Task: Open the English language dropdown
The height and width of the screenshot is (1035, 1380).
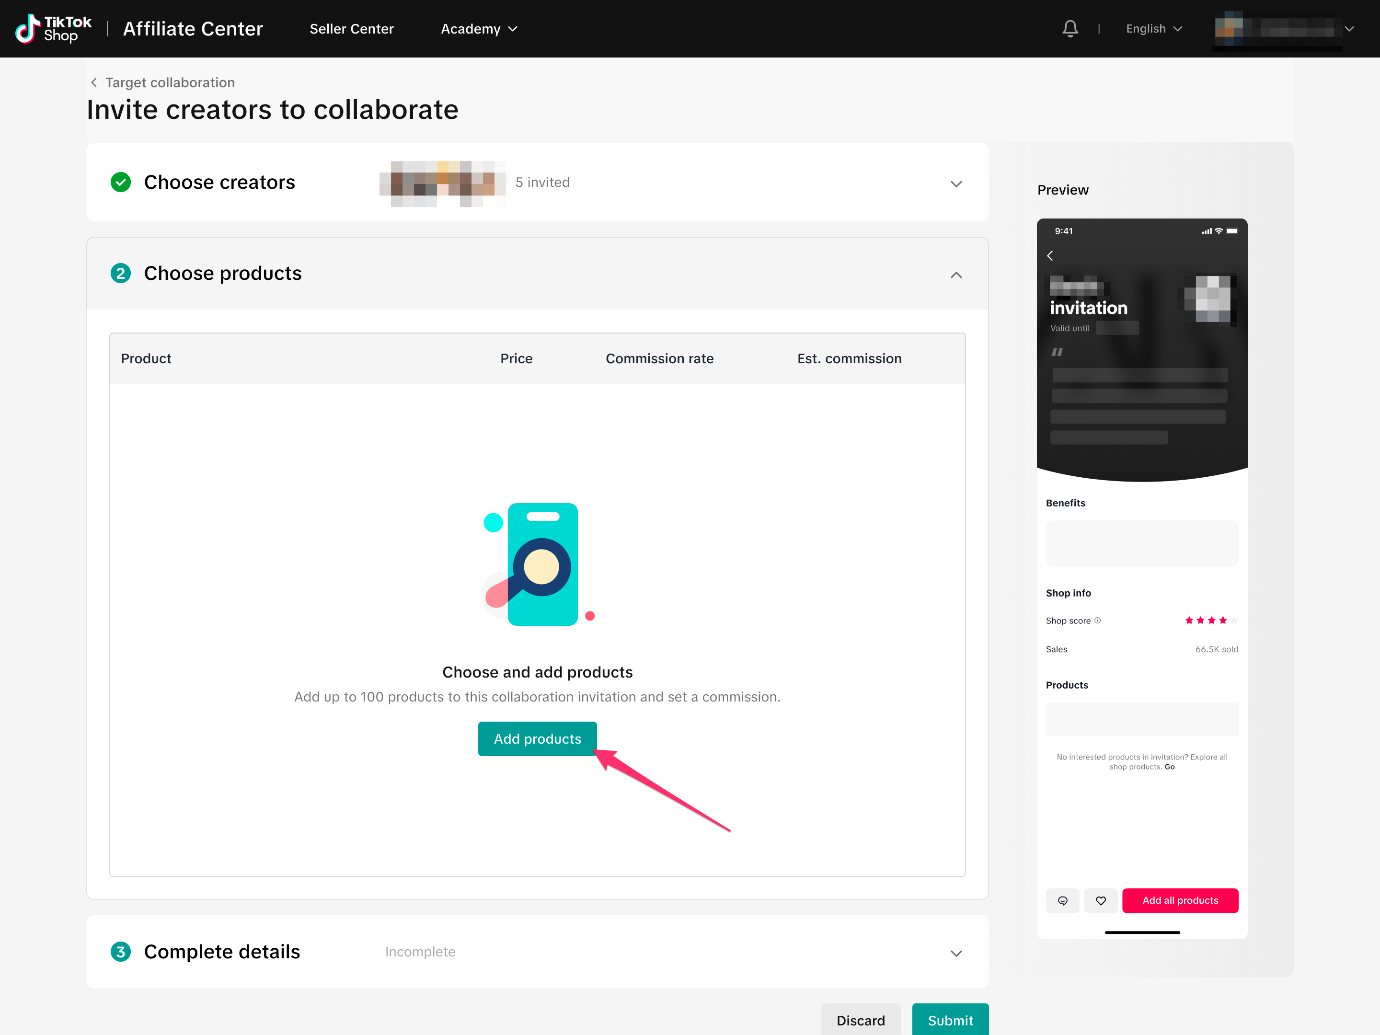Action: [1153, 29]
